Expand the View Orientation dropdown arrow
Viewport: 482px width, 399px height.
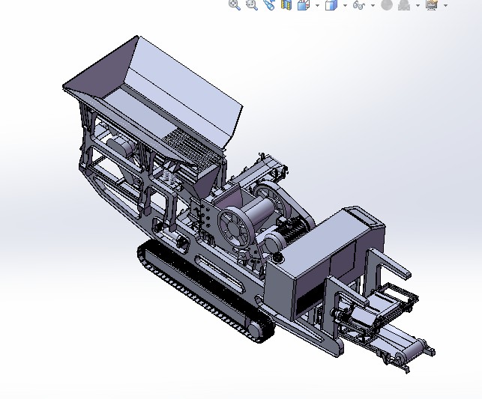[317, 5]
